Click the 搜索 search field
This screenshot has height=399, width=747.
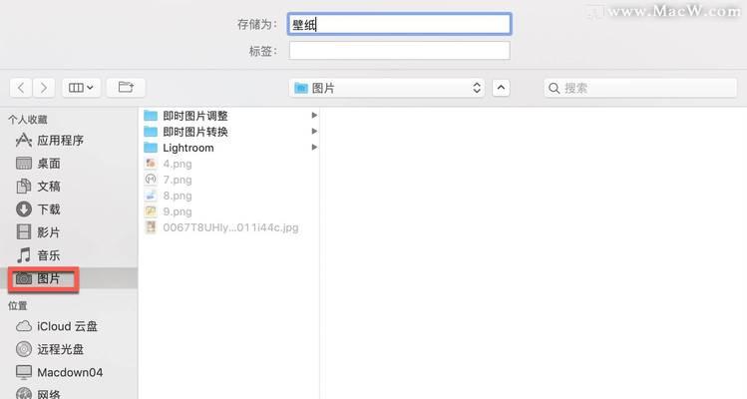point(640,88)
